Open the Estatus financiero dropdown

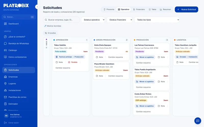click(x=120, y=20)
